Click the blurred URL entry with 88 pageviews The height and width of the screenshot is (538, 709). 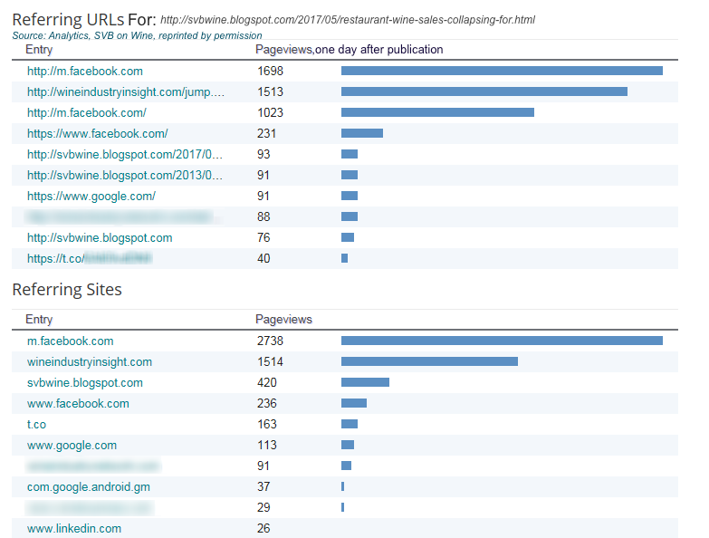pos(122,217)
